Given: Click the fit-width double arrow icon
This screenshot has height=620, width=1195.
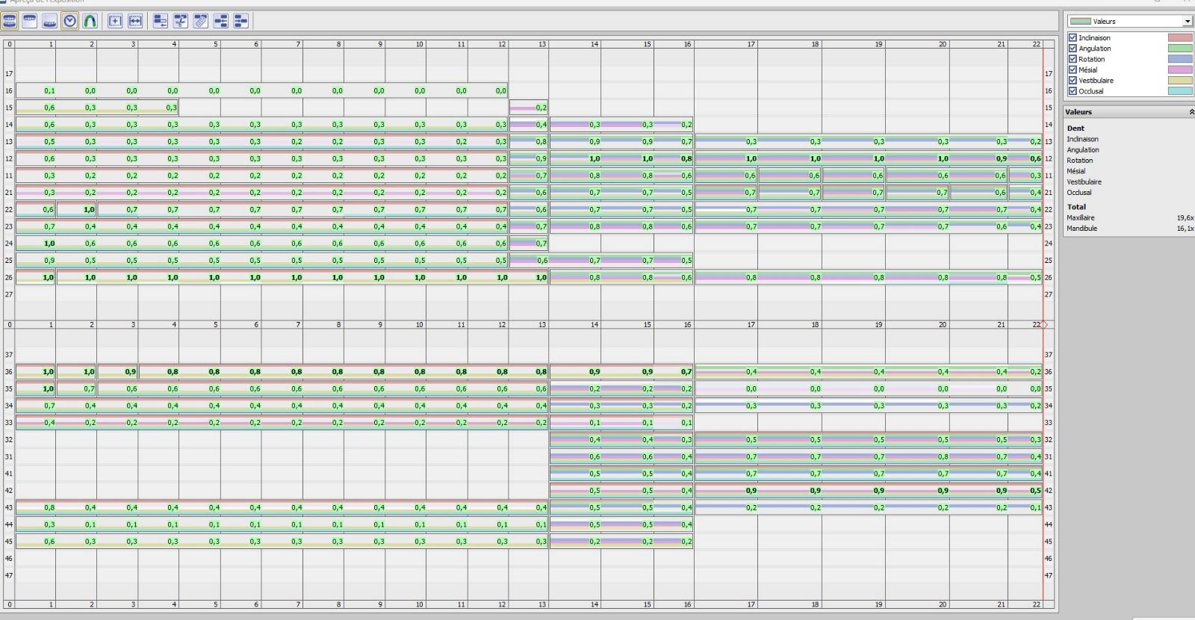Looking at the screenshot, I should click(135, 21).
